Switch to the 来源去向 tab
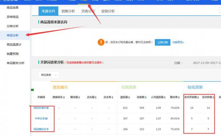This screenshot has width=221, height=136. 48,11
